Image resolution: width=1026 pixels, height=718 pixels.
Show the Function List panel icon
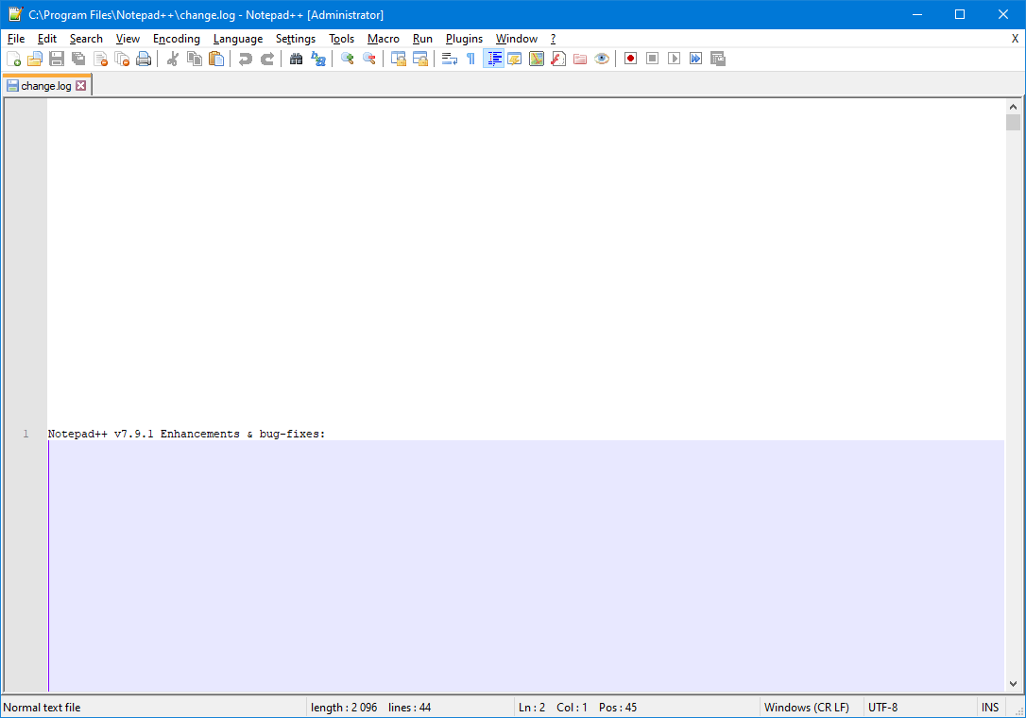pos(558,59)
